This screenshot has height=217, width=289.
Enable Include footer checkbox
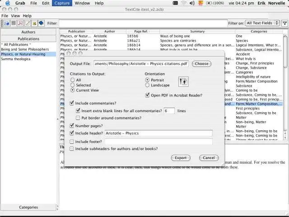click(x=72, y=142)
